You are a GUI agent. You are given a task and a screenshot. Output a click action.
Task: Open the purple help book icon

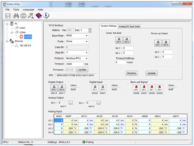tap(39, 16)
